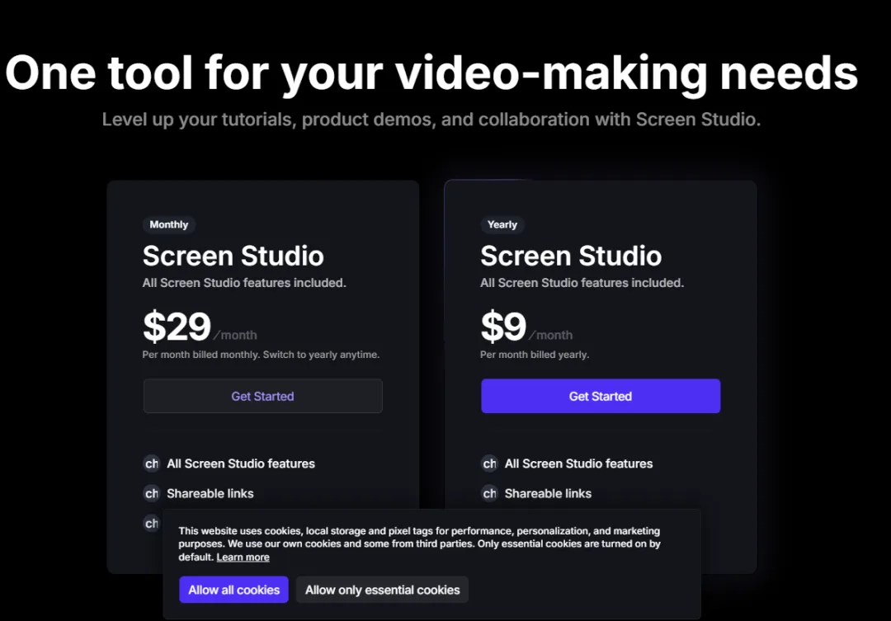Open the Learn more cookie link
The width and height of the screenshot is (891, 621).
pos(243,557)
